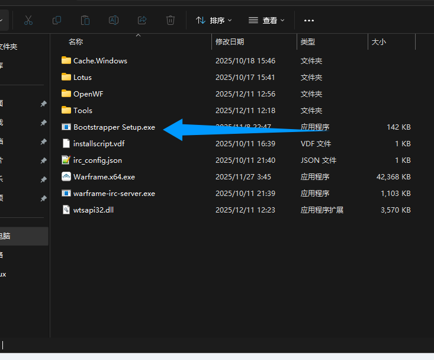The height and width of the screenshot is (360, 434).
Task: Click the Rename icon in toolbar
Action: (x=114, y=20)
